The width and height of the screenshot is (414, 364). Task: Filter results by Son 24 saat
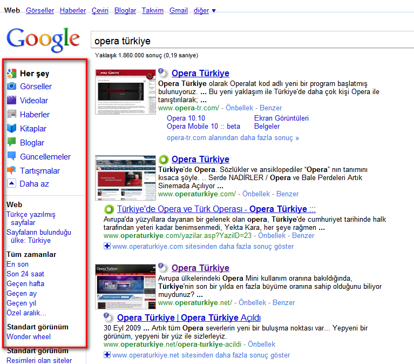(25, 274)
